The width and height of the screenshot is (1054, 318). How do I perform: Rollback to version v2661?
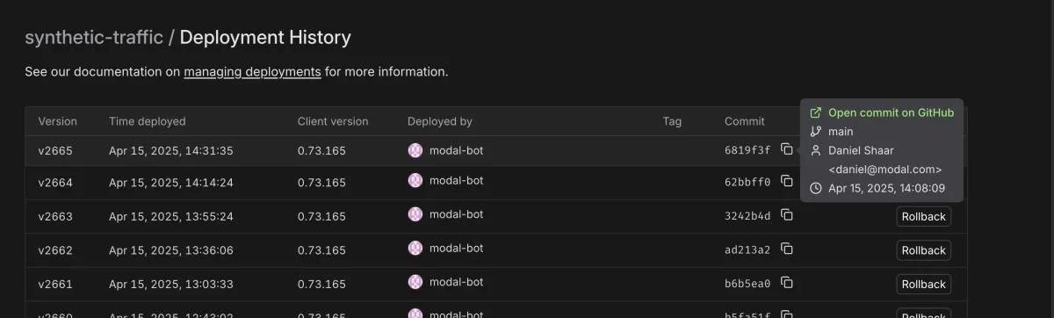923,284
